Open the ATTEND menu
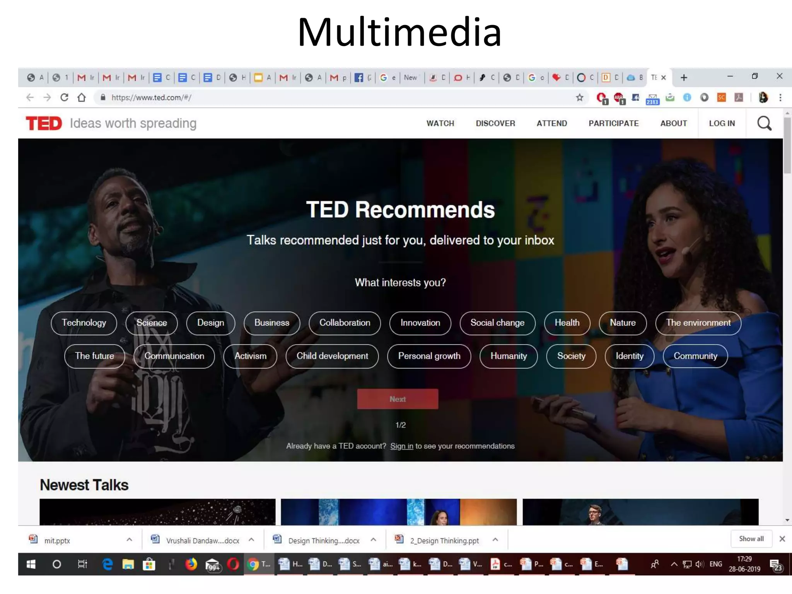 pos(552,123)
